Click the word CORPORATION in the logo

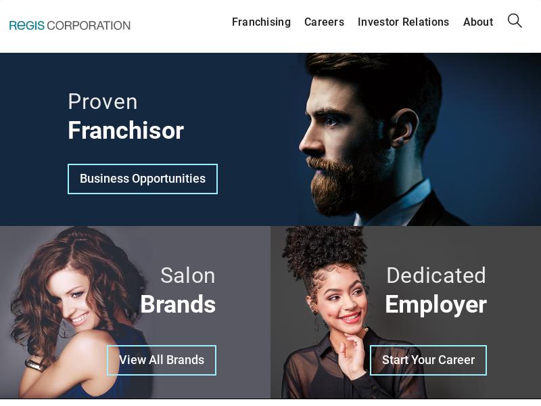(x=89, y=26)
